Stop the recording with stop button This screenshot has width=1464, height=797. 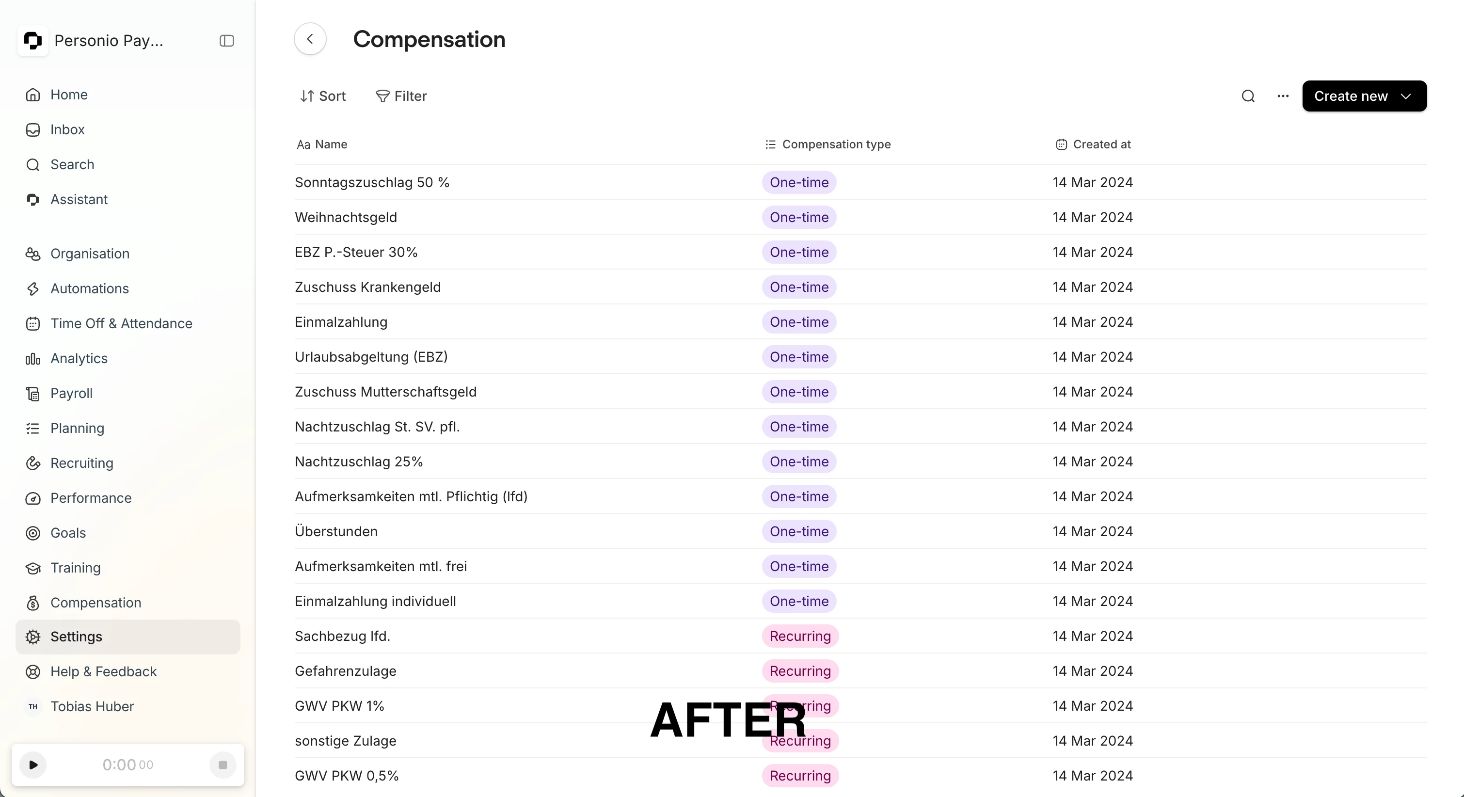(223, 765)
